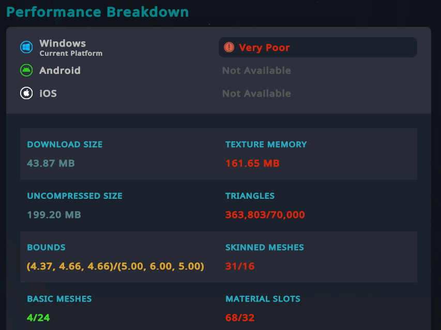441x330 pixels.
Task: Select the Windows Current Platform row
Action: coord(70,48)
